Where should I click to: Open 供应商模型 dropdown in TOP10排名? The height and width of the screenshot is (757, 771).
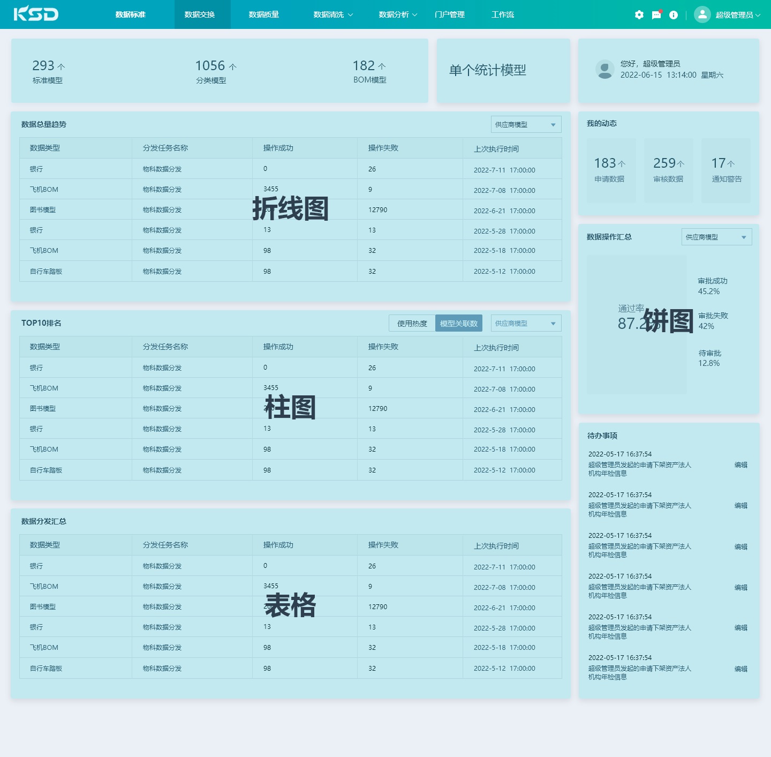pos(526,323)
